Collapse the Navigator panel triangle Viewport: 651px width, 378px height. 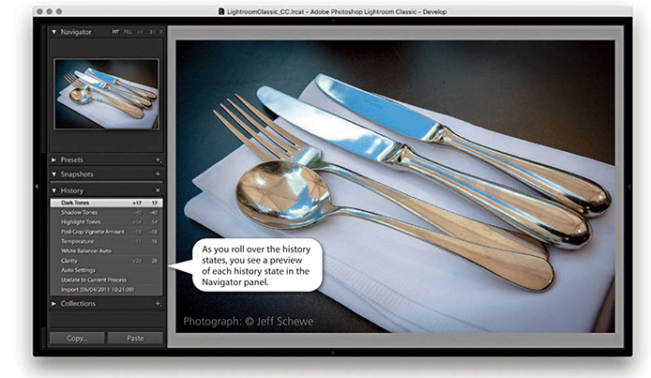point(54,32)
